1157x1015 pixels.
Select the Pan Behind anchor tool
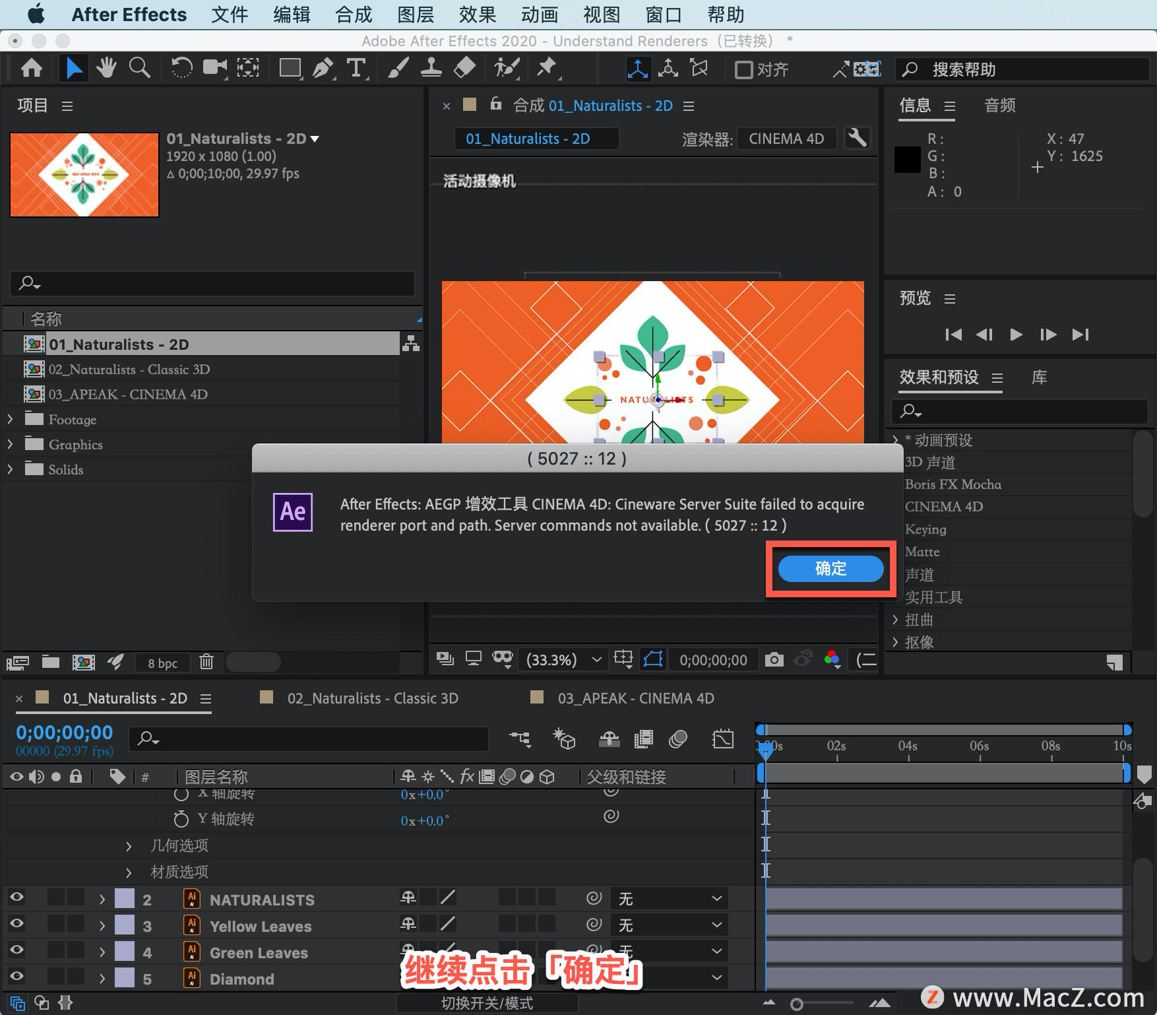click(248, 68)
